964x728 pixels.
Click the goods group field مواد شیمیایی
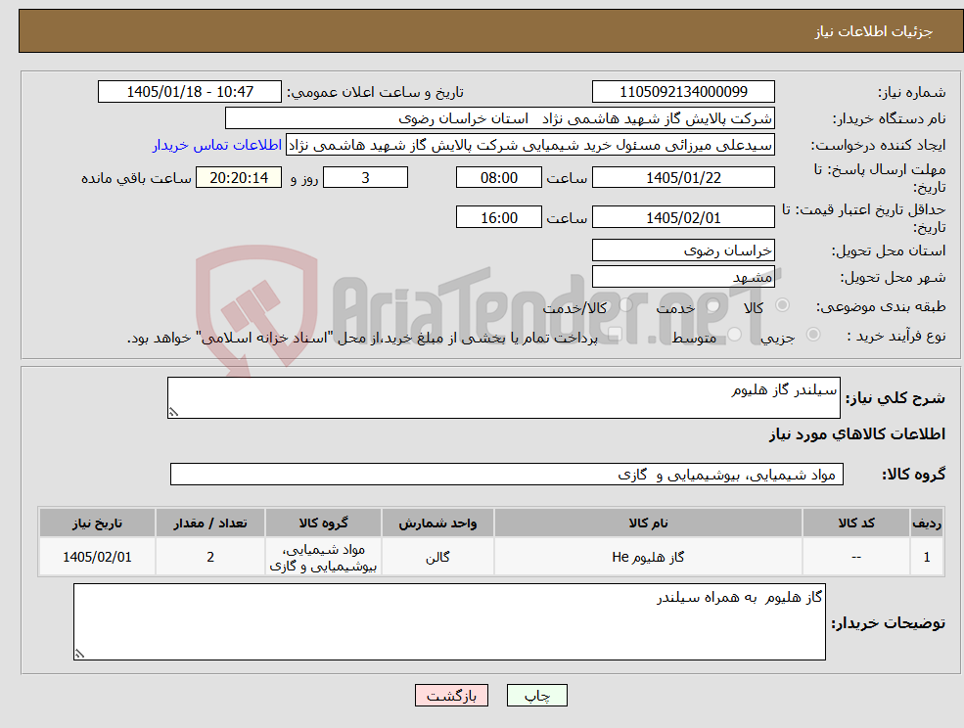[x=507, y=474]
